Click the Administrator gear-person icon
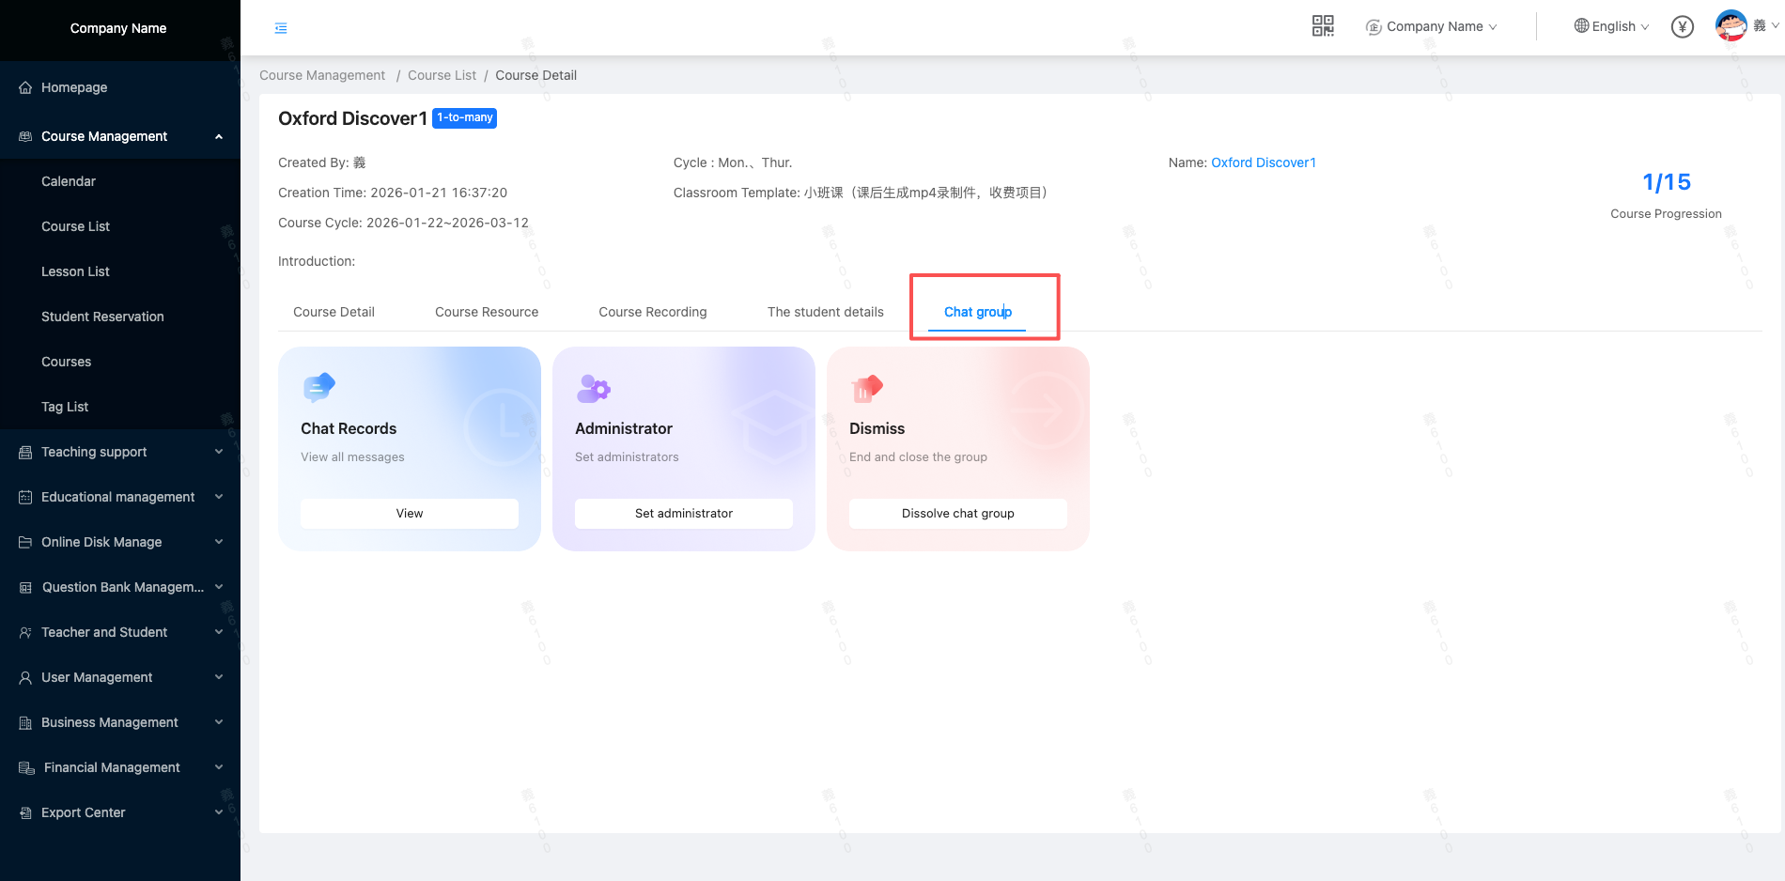 coord(593,388)
